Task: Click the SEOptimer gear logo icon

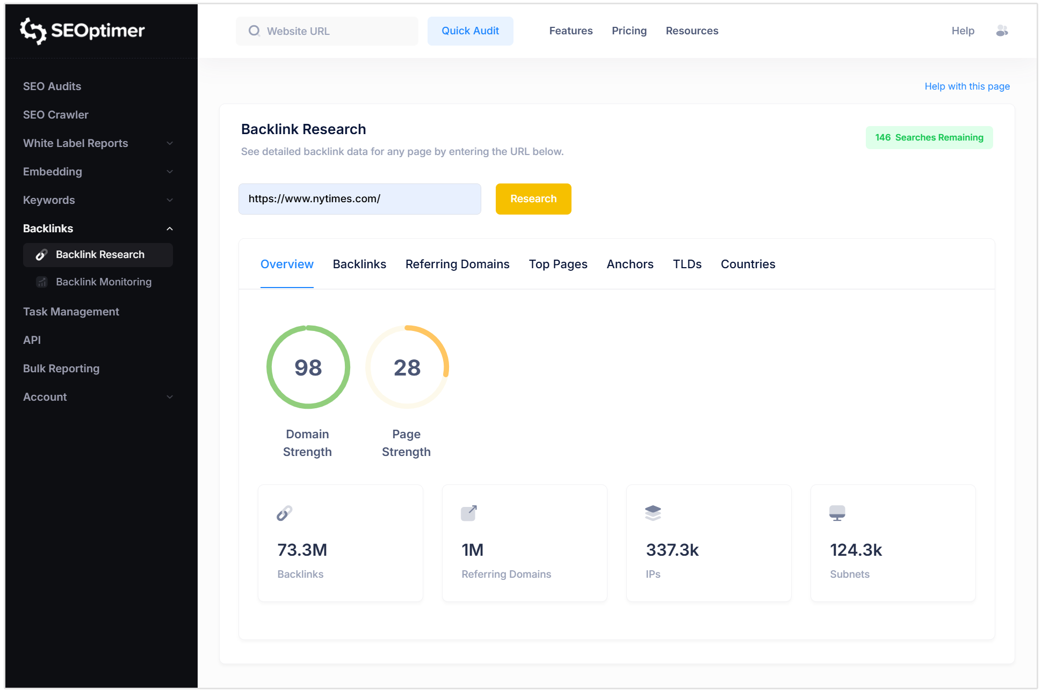Action: pos(33,31)
